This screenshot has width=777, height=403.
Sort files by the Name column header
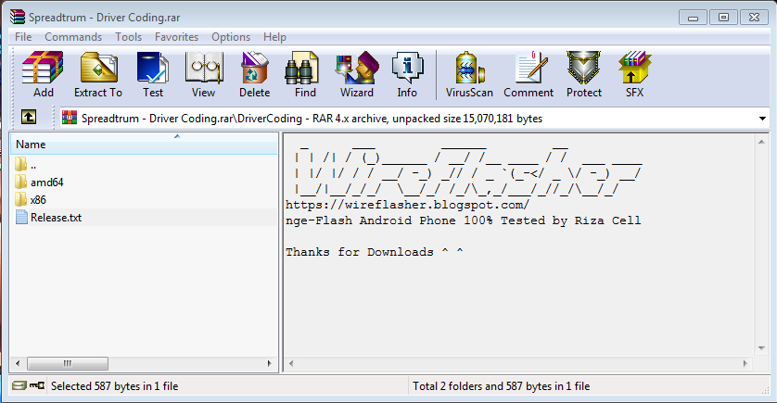(x=144, y=145)
